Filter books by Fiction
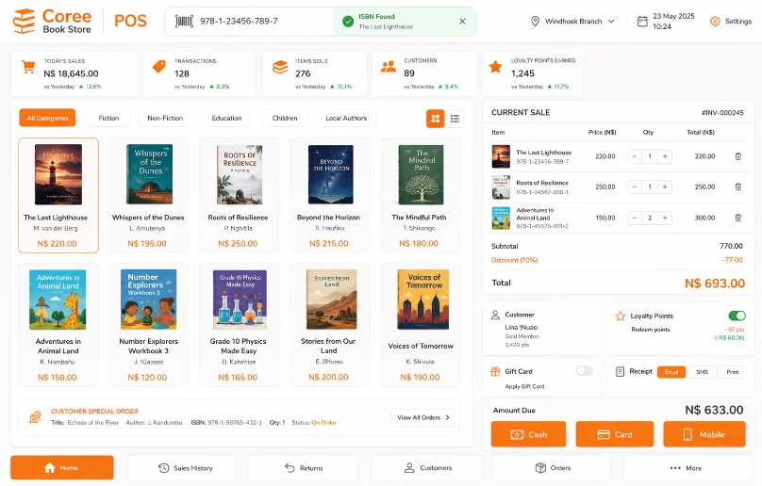 tap(108, 118)
